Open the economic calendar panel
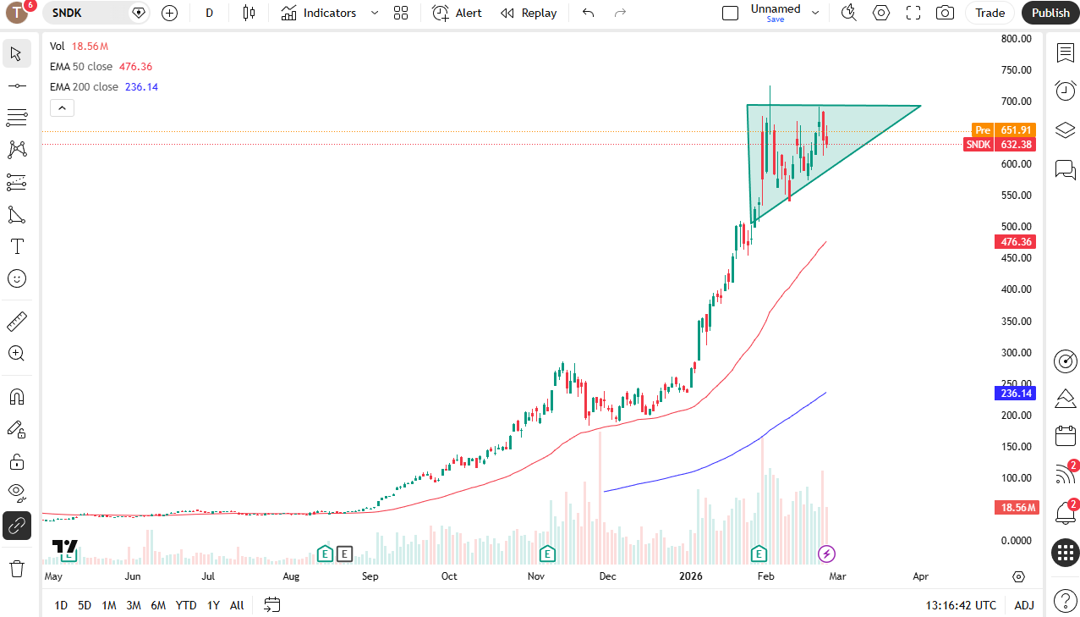The image size is (1080, 617). click(x=1065, y=437)
